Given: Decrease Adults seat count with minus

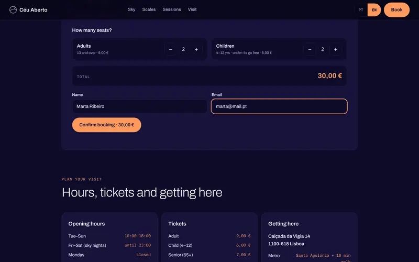Looking at the screenshot, I should (171, 49).
